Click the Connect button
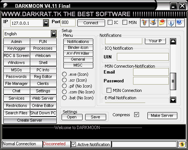188x150 pixels. (x=91, y=23)
